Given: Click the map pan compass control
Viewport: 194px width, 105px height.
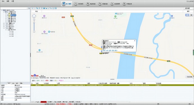Looking at the screenshot, I should pyautogui.click(x=34, y=16).
